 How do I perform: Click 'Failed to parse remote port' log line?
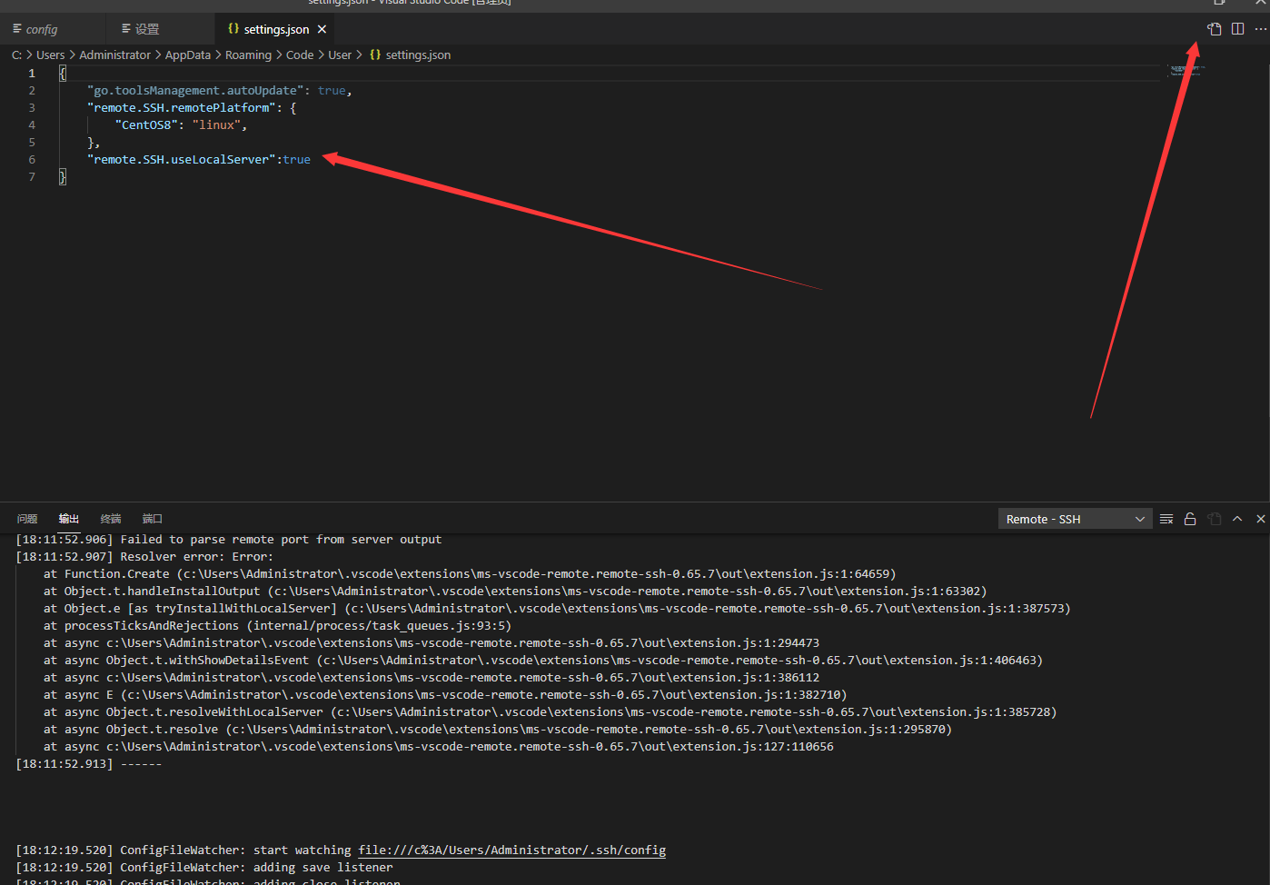coord(229,540)
